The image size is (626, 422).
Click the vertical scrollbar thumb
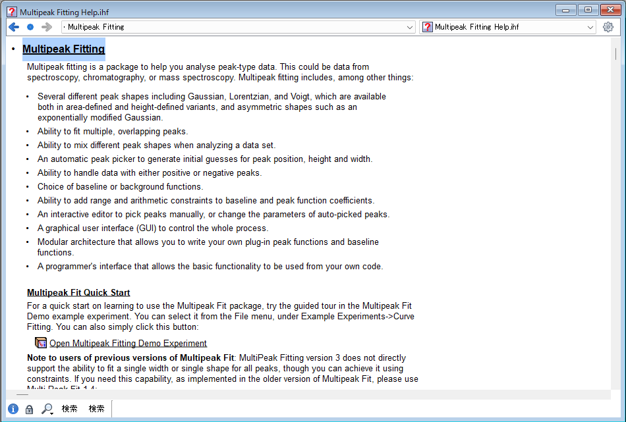[615, 54]
